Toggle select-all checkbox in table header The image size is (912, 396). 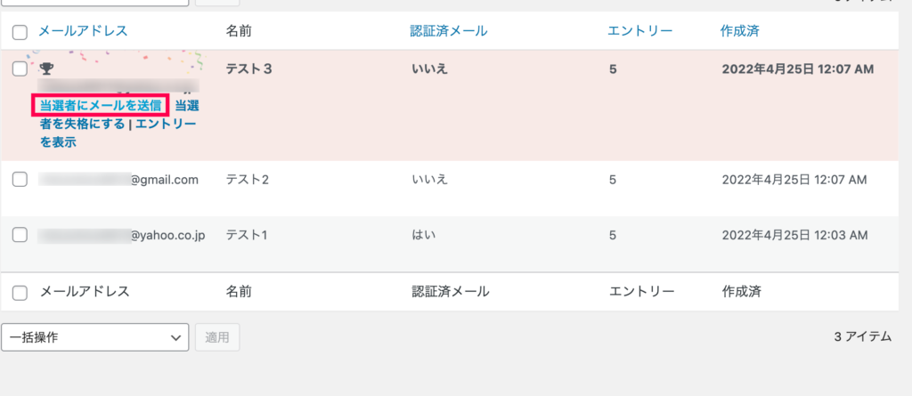tap(20, 32)
